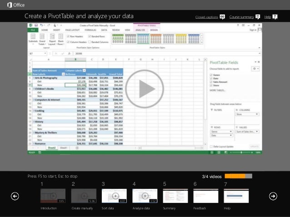Toggle the Store field checkbox
Viewport: 290px width, 217px height.
tap(211, 85)
